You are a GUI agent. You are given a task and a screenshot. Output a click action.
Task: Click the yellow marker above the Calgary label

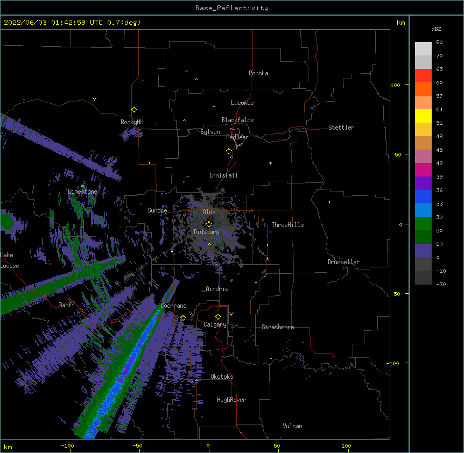click(218, 317)
